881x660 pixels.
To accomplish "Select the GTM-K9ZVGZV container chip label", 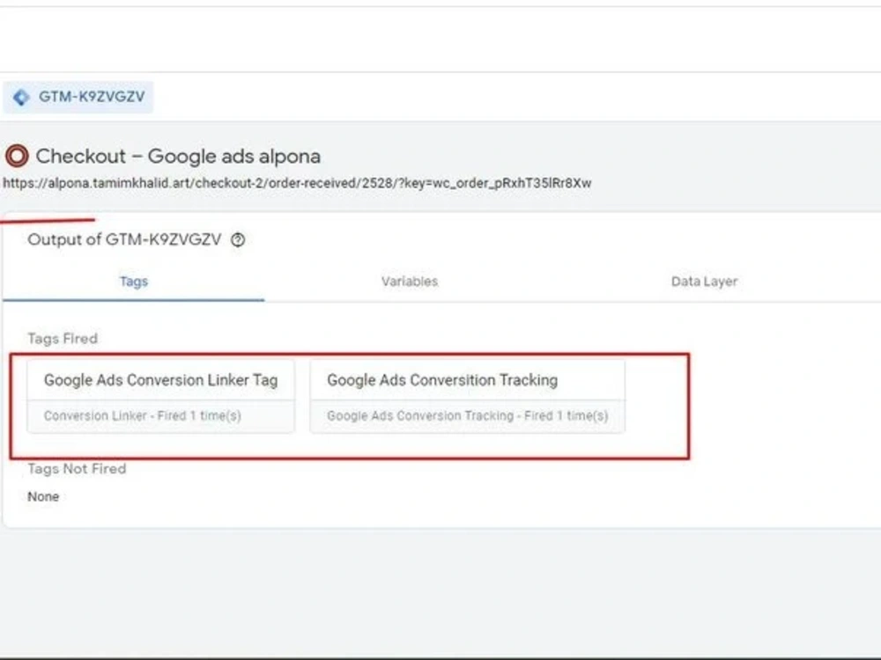I will [x=92, y=97].
